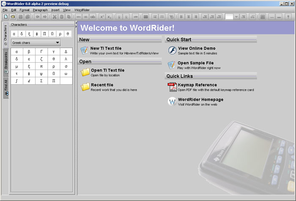Align paragraph right
Viewport: 296px width, 201px height.
point(195,17)
